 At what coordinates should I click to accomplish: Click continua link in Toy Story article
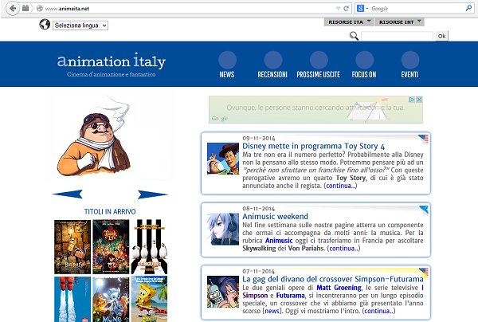pyautogui.click(x=340, y=186)
